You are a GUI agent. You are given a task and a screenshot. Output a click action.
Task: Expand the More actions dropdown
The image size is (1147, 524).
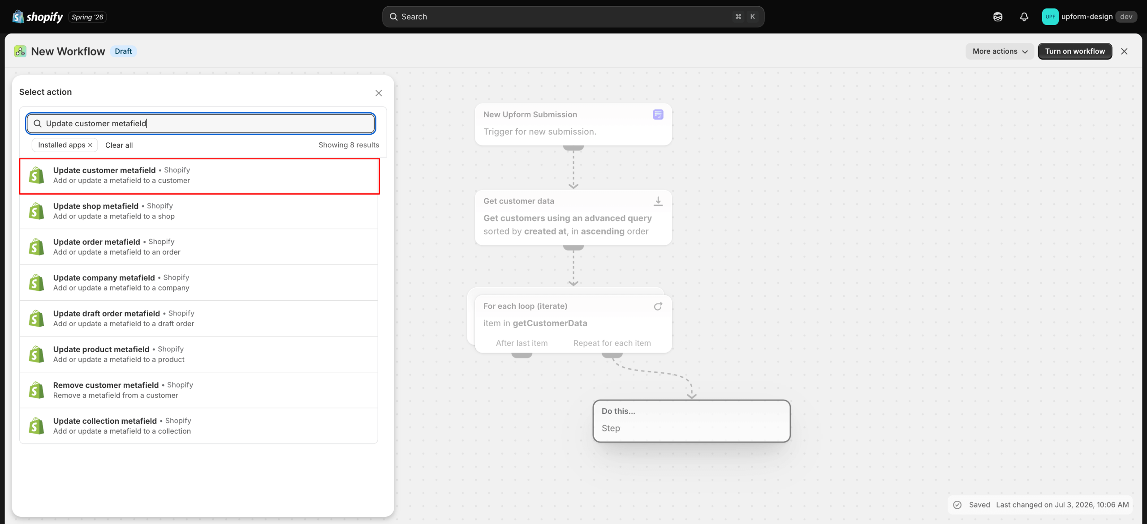pyautogui.click(x=1000, y=51)
